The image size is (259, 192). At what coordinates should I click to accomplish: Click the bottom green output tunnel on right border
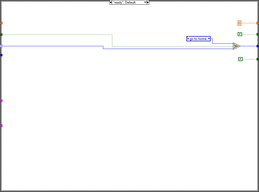(x=258, y=59)
